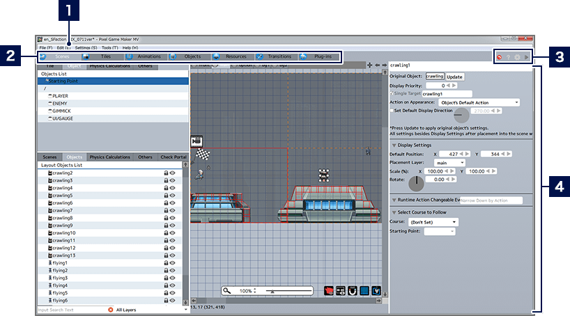Open the Plug-ins editor tab

tap(320, 56)
